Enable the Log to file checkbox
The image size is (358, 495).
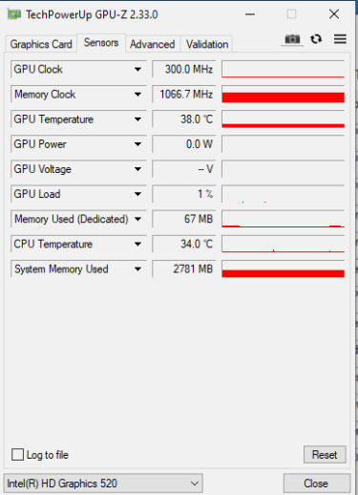(x=17, y=455)
